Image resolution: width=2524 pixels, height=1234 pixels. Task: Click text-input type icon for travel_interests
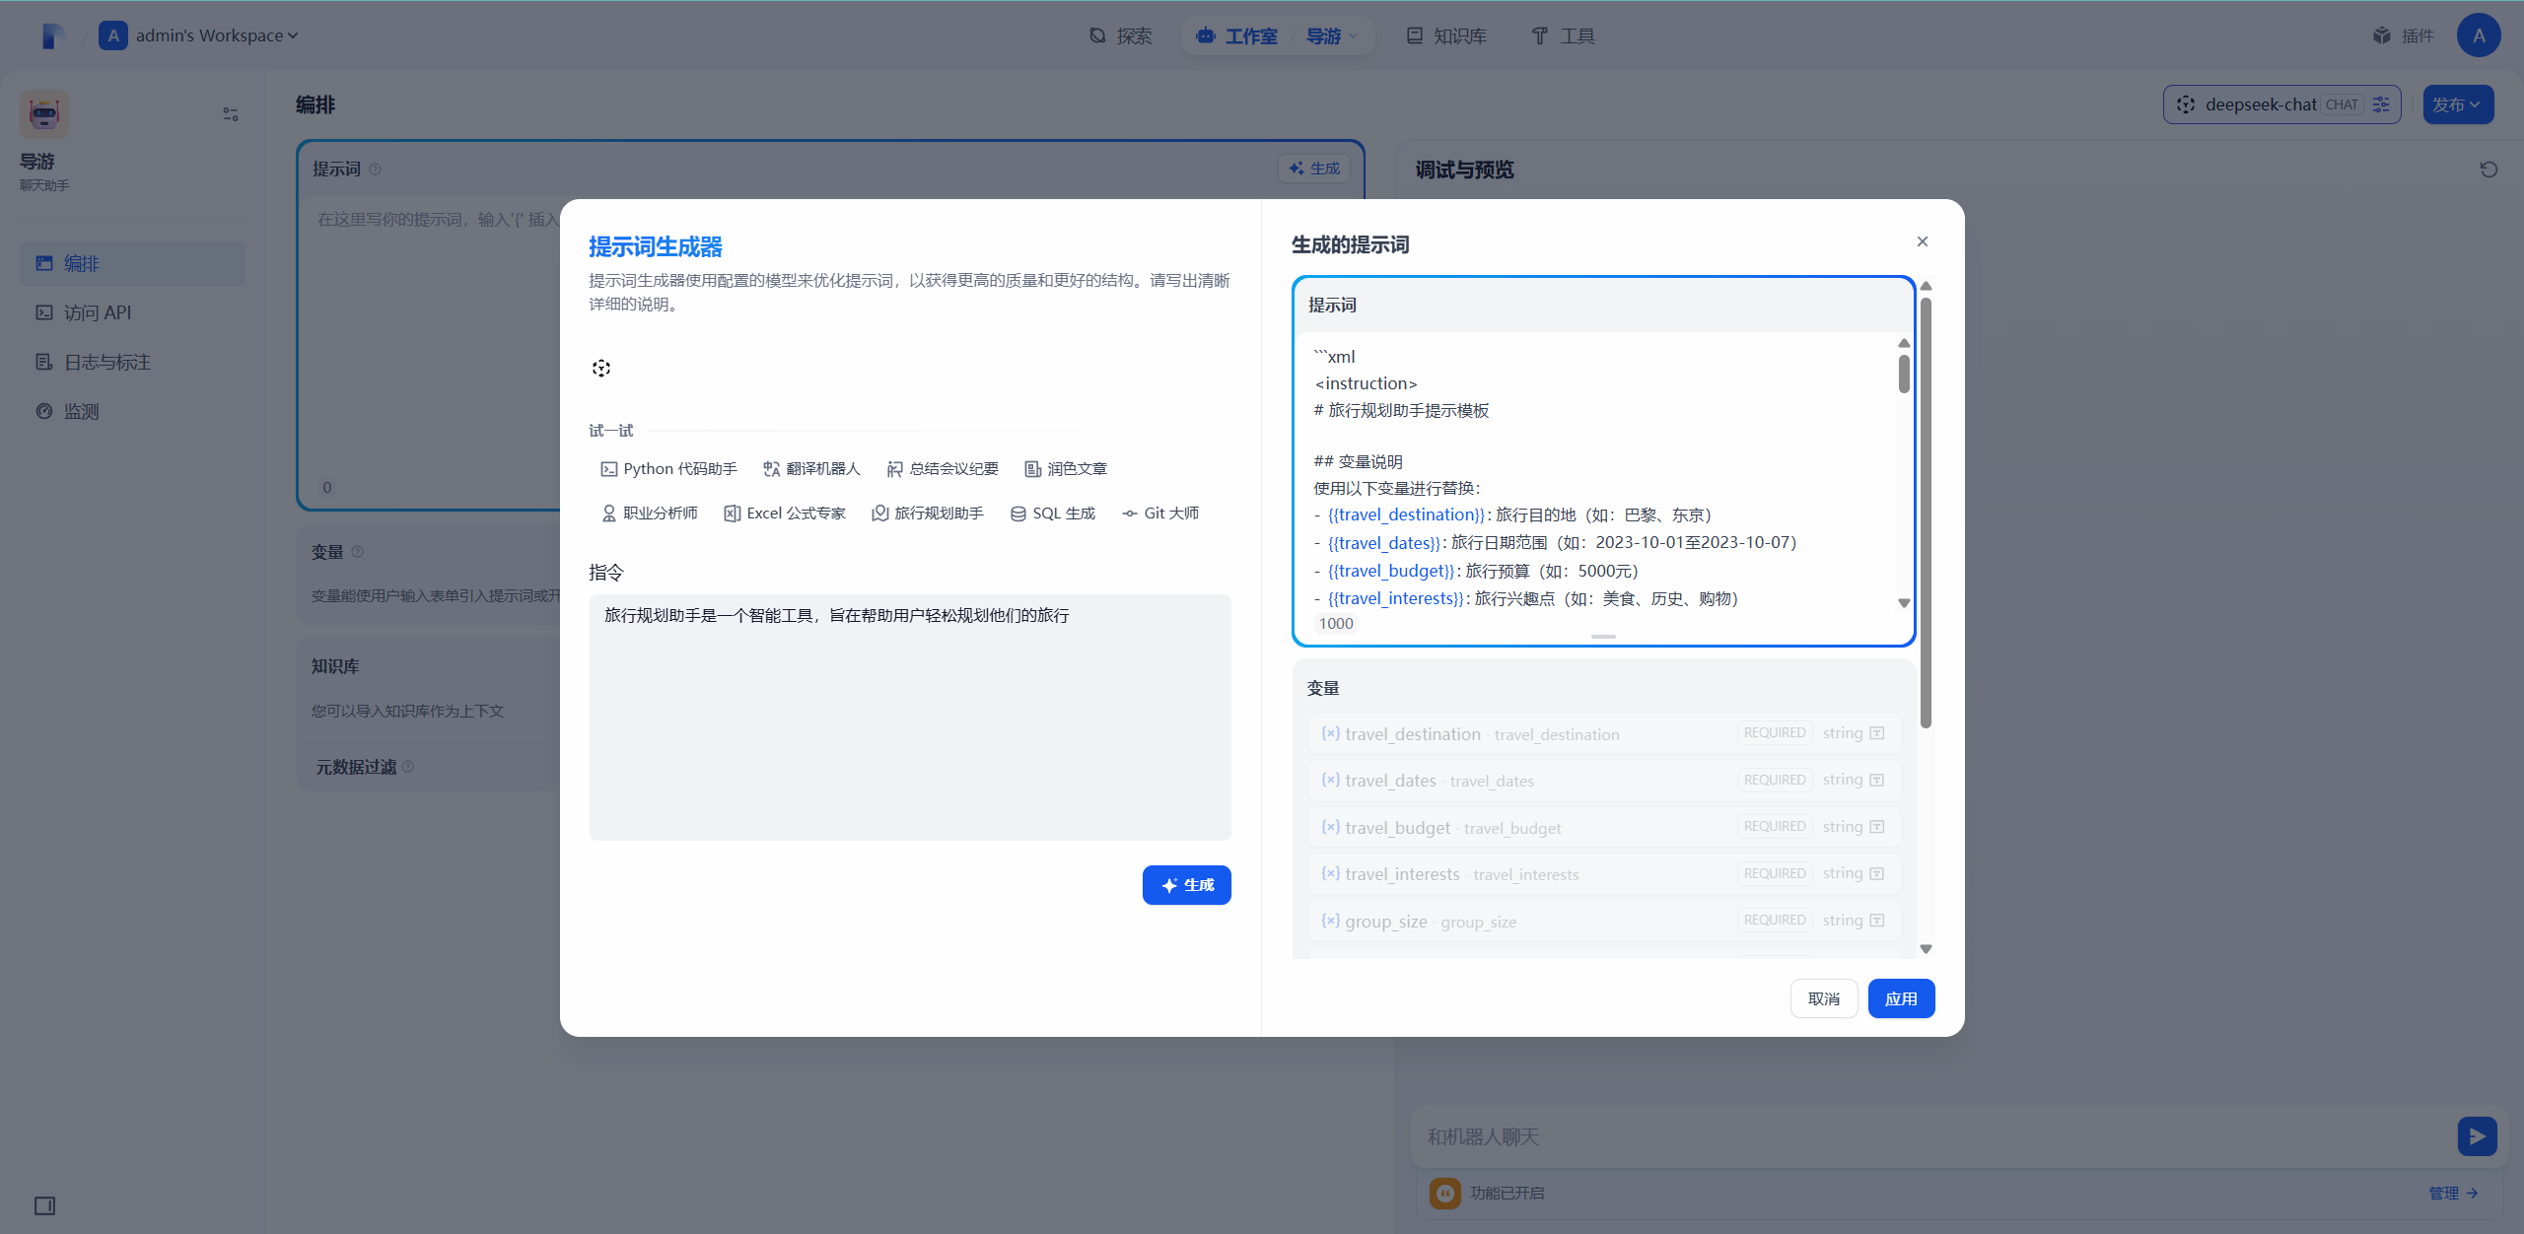tap(1877, 874)
